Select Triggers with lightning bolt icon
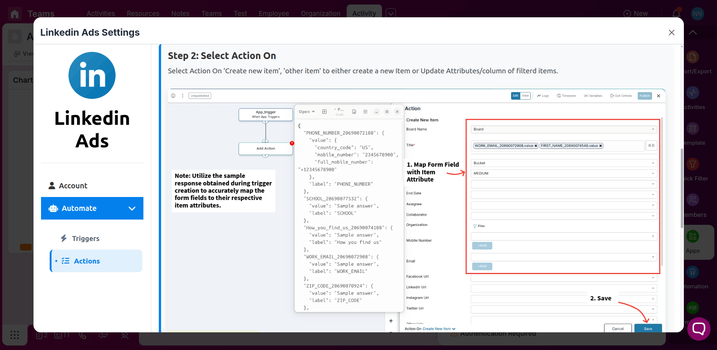Image resolution: width=717 pixels, height=350 pixels. [x=85, y=238]
